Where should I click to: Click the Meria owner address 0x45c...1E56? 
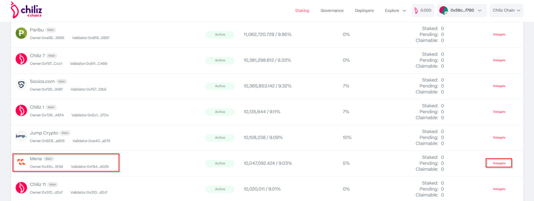click(x=46, y=167)
